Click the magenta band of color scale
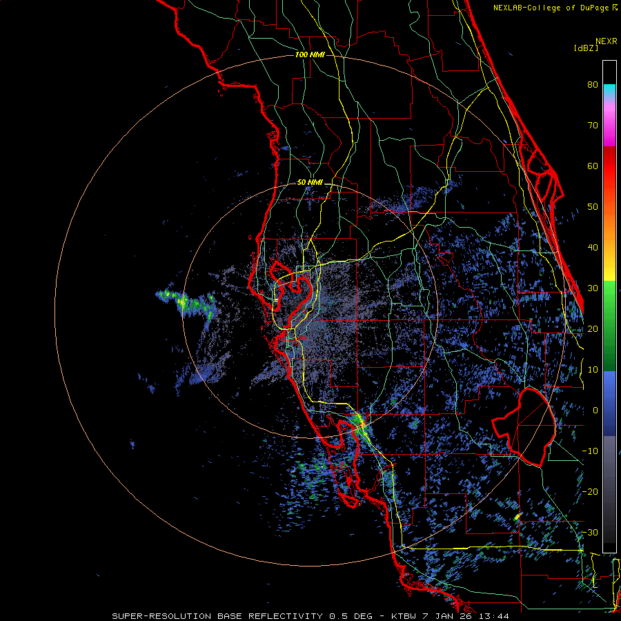621x621 pixels. (x=609, y=130)
